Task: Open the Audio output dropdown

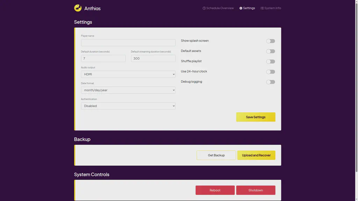Action: (x=128, y=74)
